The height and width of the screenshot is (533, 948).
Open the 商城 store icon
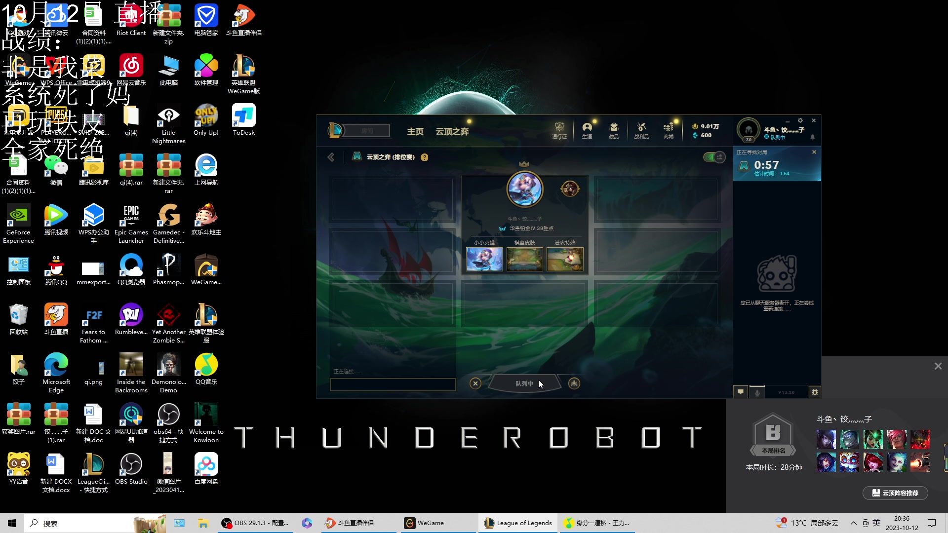point(669,131)
